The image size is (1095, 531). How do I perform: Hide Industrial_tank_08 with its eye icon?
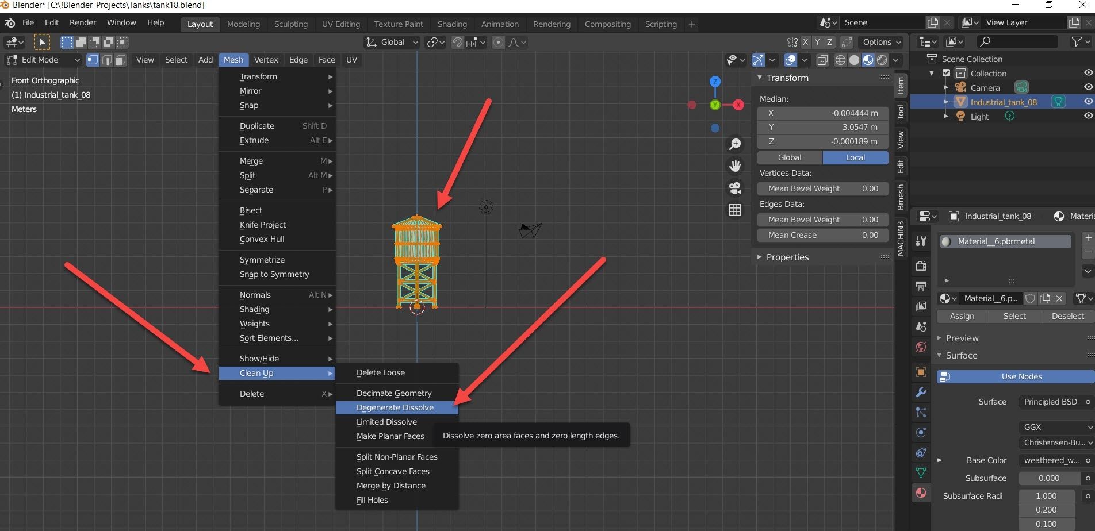[1088, 102]
